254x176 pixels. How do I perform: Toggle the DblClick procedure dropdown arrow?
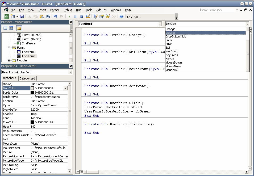pos(247,24)
